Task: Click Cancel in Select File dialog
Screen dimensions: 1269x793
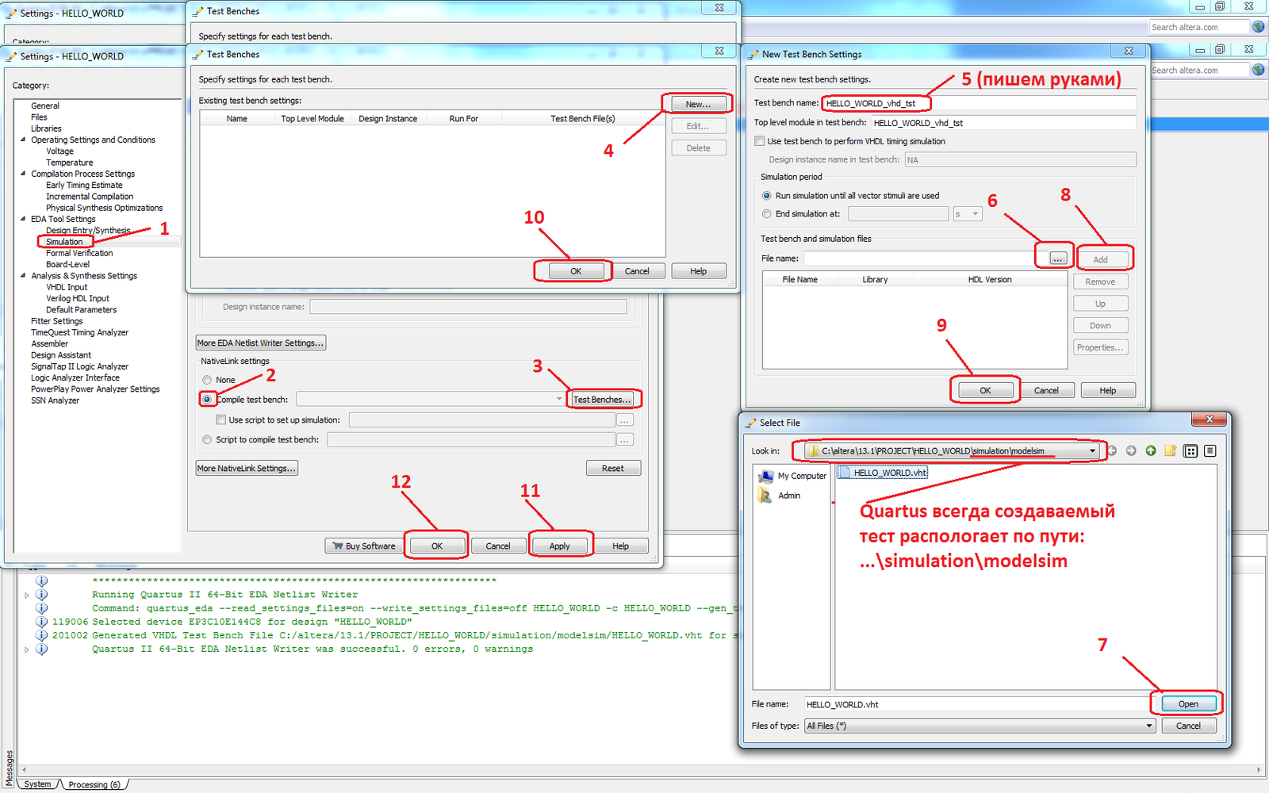Action: [x=1188, y=726]
